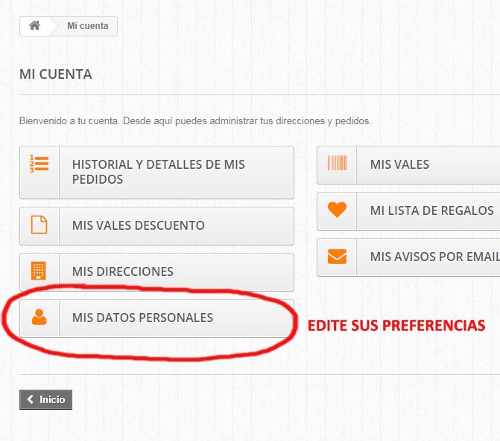Click the chevron arrow on Inicio button
The width and height of the screenshot is (500, 441).
click(31, 399)
